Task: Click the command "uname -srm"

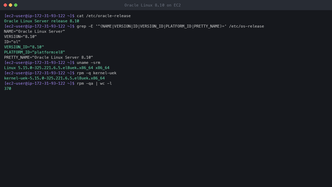Action: pyautogui.click(x=88, y=63)
